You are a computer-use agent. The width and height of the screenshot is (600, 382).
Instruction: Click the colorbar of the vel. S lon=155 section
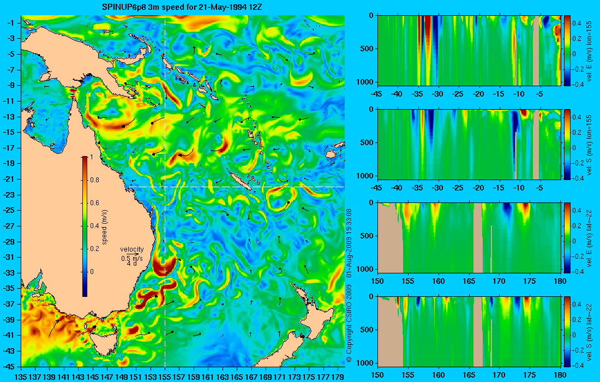[567, 144]
